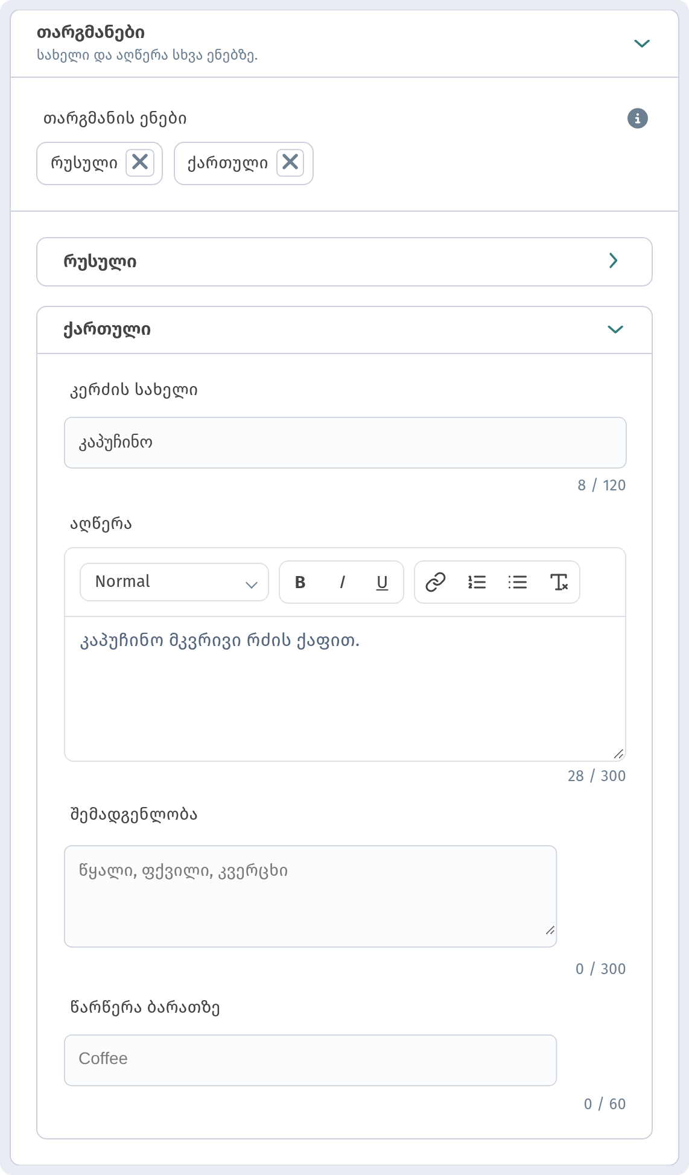This screenshot has width=689, height=1175.
Task: Insert a link in description
Action: [x=436, y=582]
